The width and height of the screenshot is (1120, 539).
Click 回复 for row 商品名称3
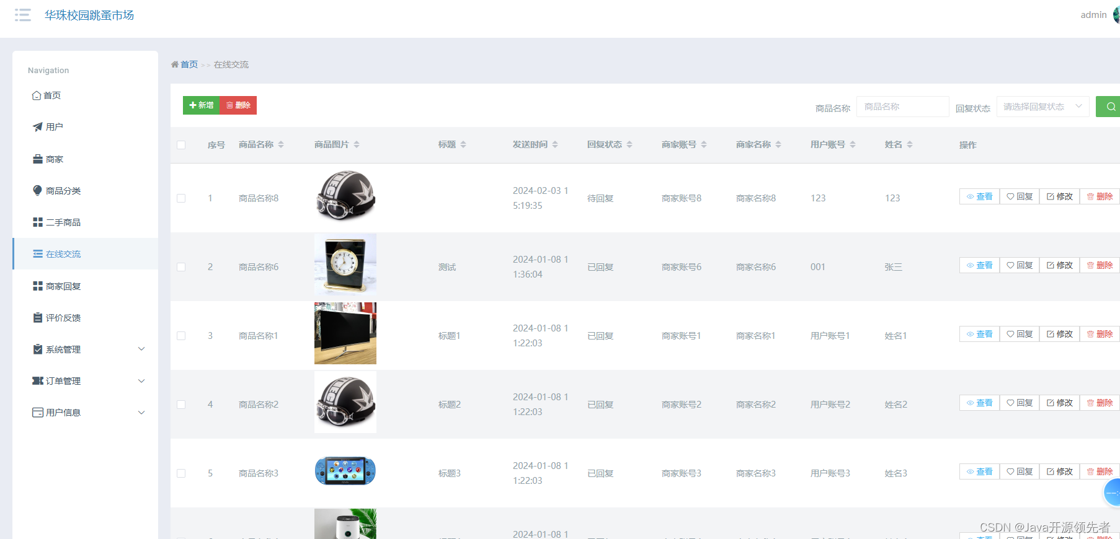tap(1020, 471)
